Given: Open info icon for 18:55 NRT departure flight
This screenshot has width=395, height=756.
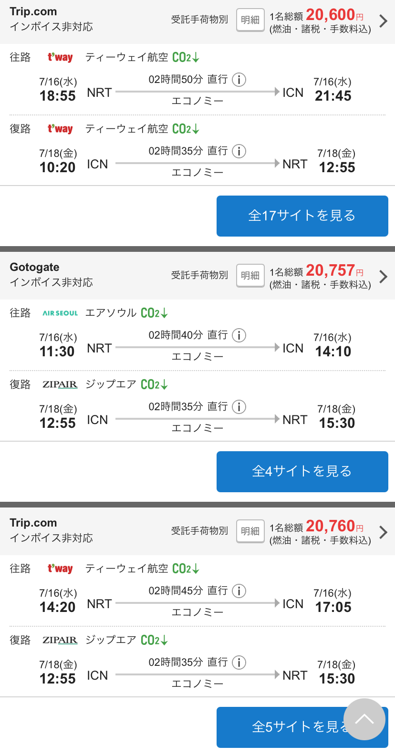Looking at the screenshot, I should point(239,80).
